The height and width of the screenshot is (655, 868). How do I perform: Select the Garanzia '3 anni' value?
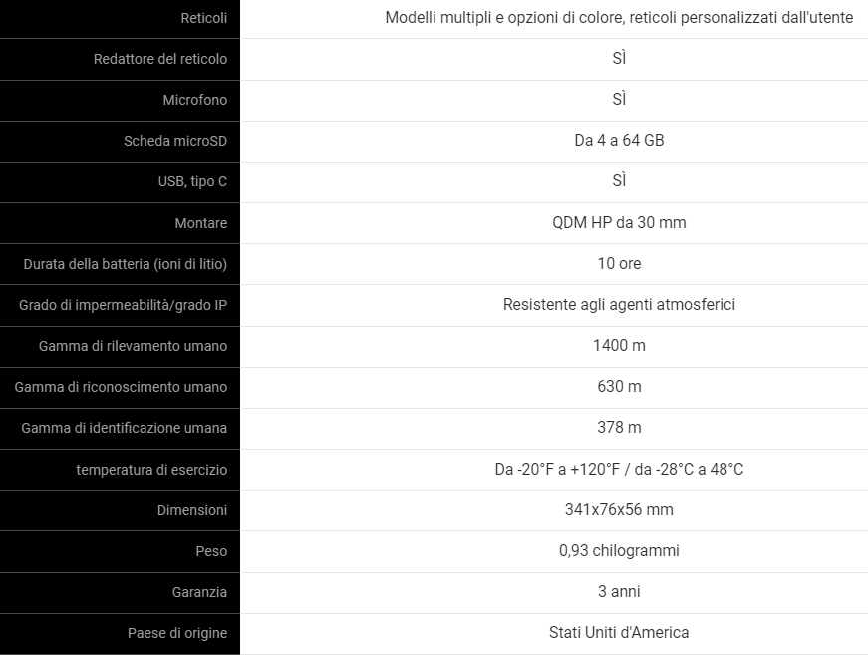[619, 592]
